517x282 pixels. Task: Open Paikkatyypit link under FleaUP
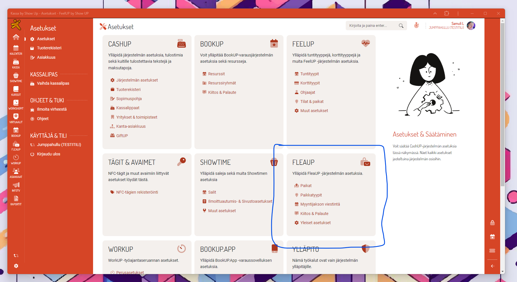(x=311, y=195)
